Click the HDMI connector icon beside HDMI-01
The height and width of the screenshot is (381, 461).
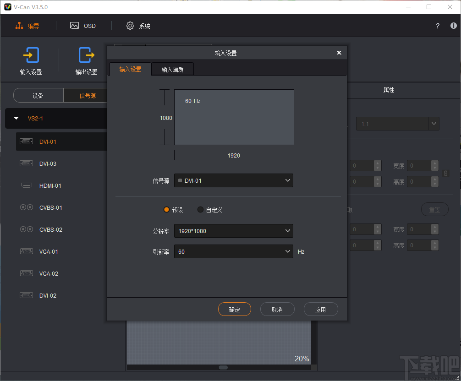pos(27,185)
